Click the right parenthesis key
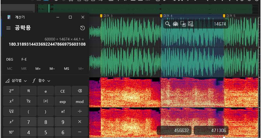The height and width of the screenshot is (138, 261). point(45,112)
